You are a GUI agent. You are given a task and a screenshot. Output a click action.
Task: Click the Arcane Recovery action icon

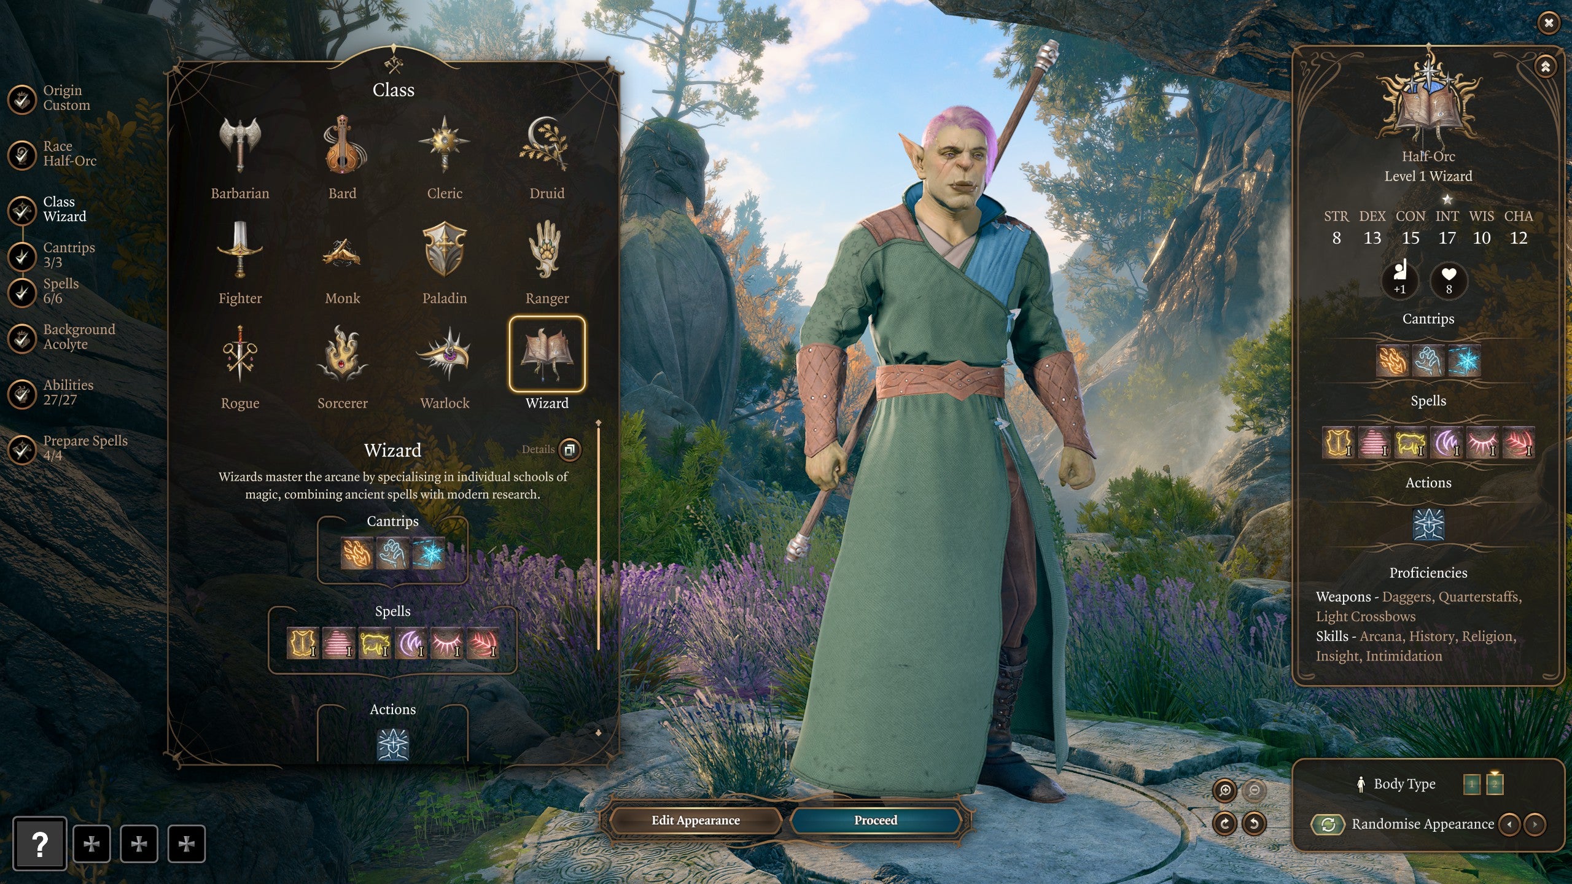(x=392, y=745)
